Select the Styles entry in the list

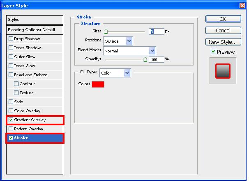(35, 20)
